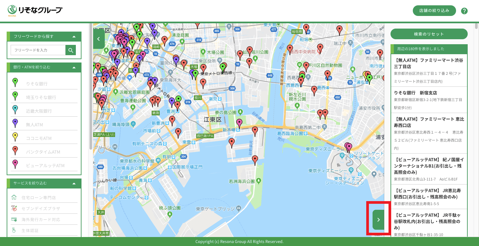479x246 pixels.
Task: Collapse the results list with right arrow
Action: tap(379, 220)
